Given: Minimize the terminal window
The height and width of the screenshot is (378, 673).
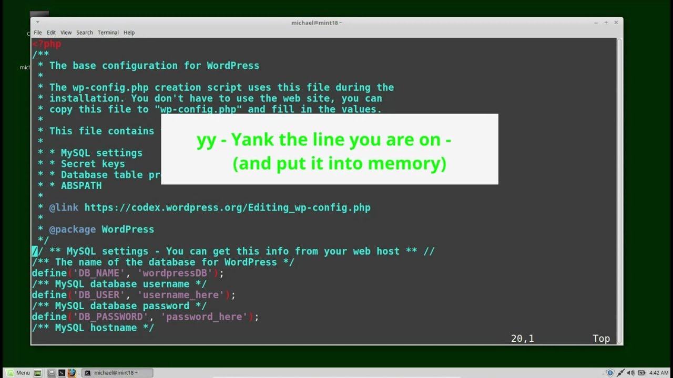Looking at the screenshot, I should point(596,23).
